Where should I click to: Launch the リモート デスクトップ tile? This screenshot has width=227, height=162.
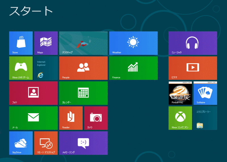click(x=46, y=143)
